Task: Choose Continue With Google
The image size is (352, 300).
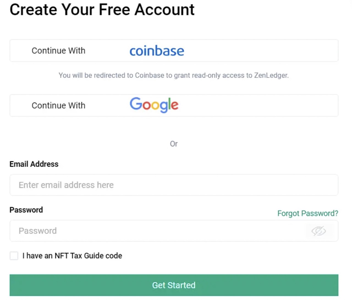Action: coord(174,105)
